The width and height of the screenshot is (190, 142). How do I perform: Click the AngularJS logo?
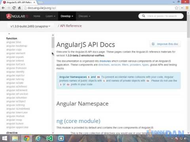pos(17,16)
